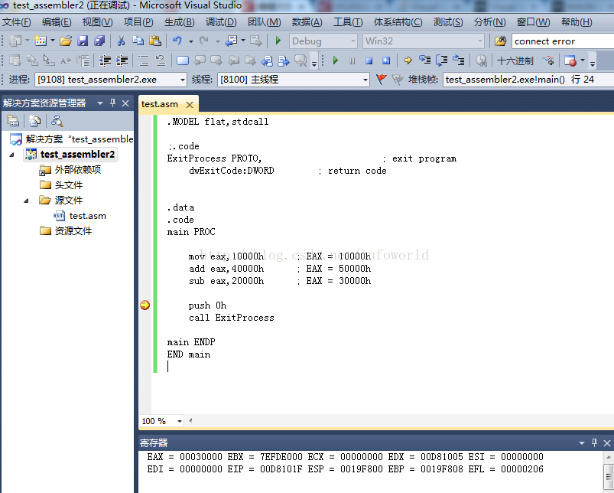Click the navigate backward icon
Viewport: 614px width, 493px height.
[x=231, y=41]
